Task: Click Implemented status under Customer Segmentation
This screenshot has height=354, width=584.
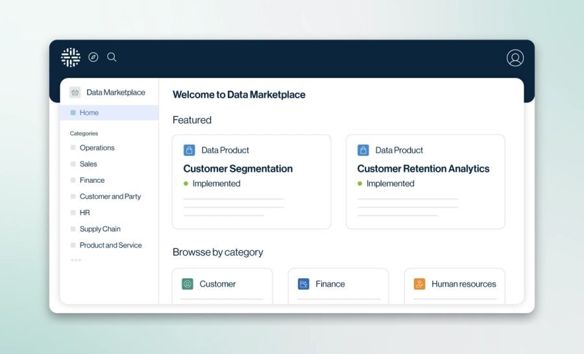Action: point(216,183)
